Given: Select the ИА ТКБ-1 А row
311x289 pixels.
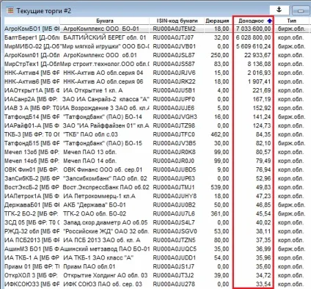Looking at the screenshot, I should pos(156,257).
